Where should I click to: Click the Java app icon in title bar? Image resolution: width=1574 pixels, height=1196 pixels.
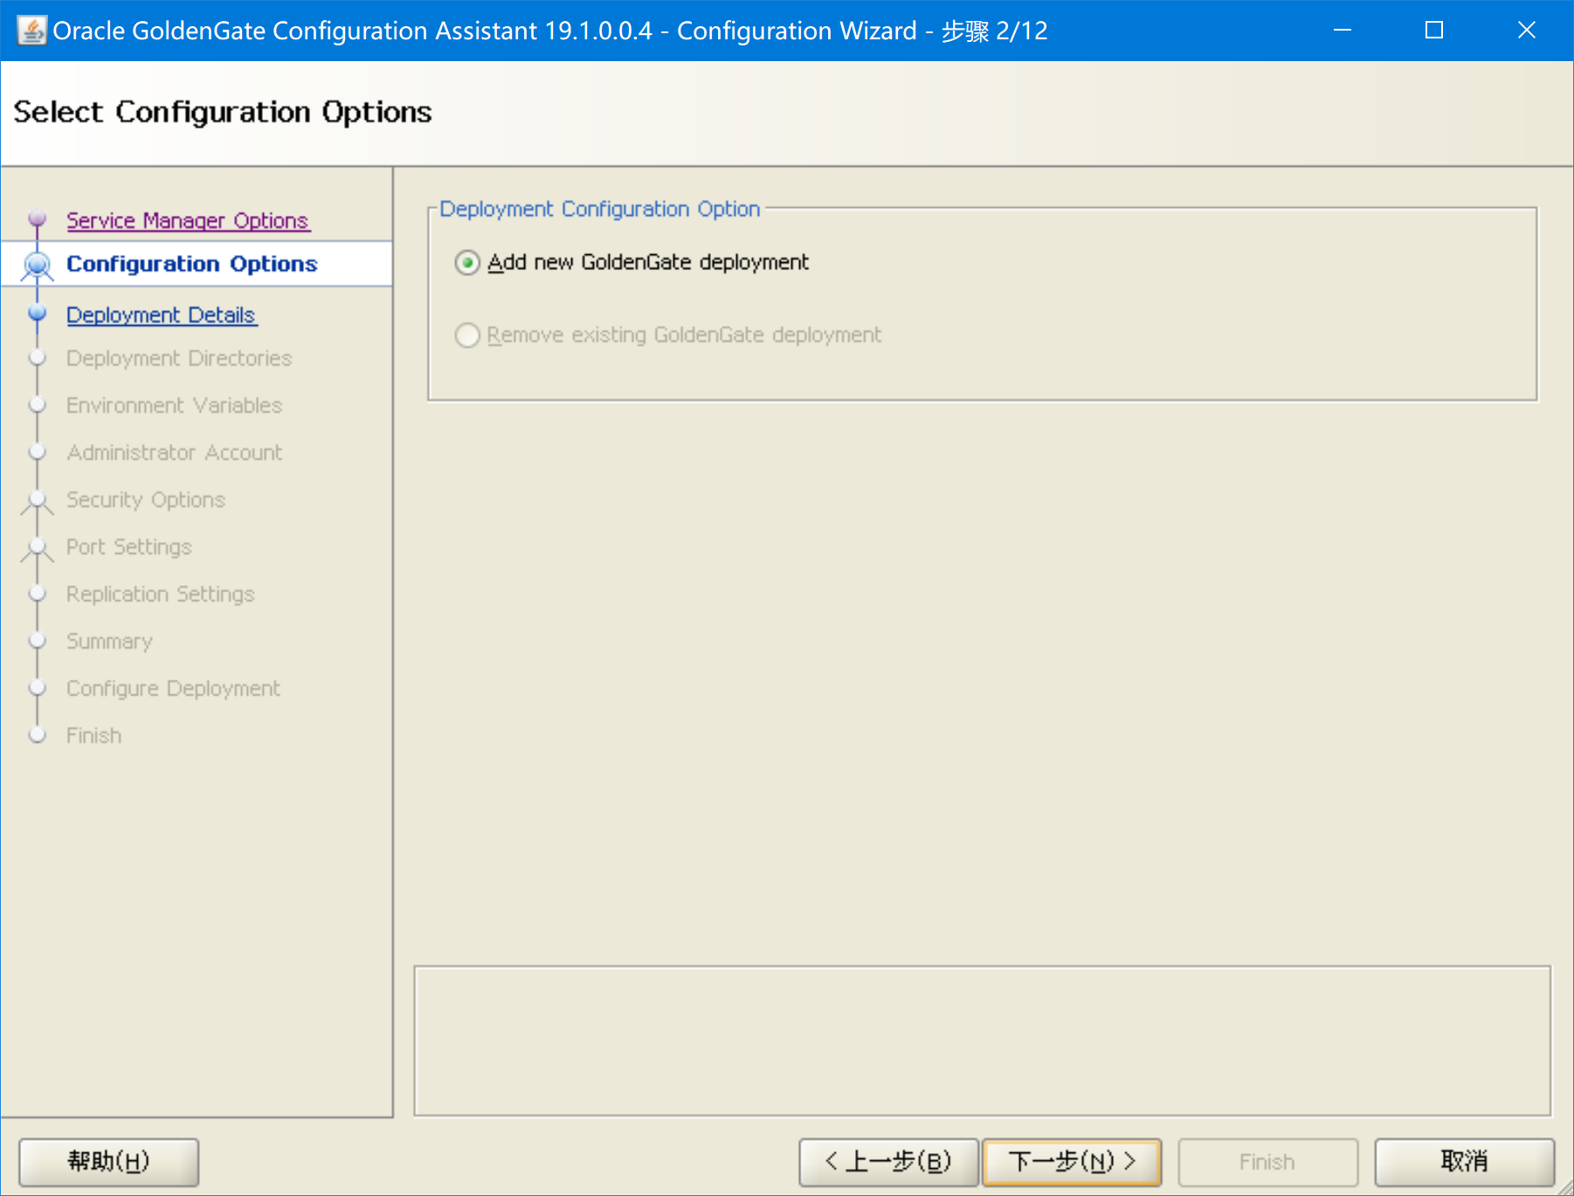[x=31, y=31]
